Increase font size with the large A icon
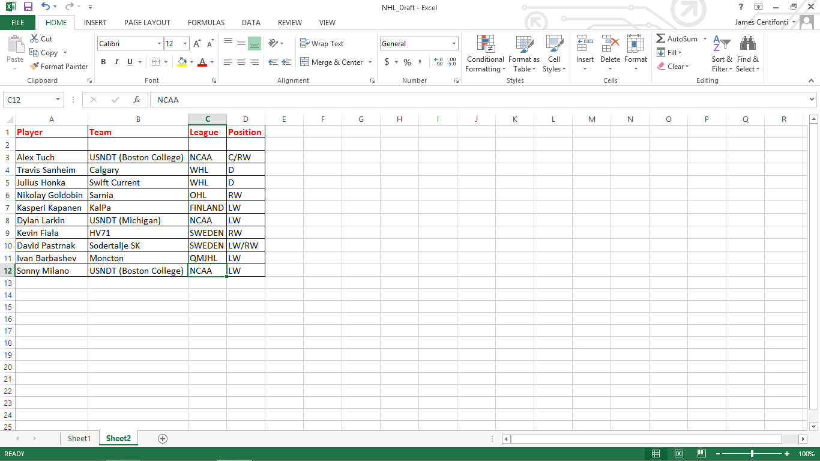 coord(197,44)
